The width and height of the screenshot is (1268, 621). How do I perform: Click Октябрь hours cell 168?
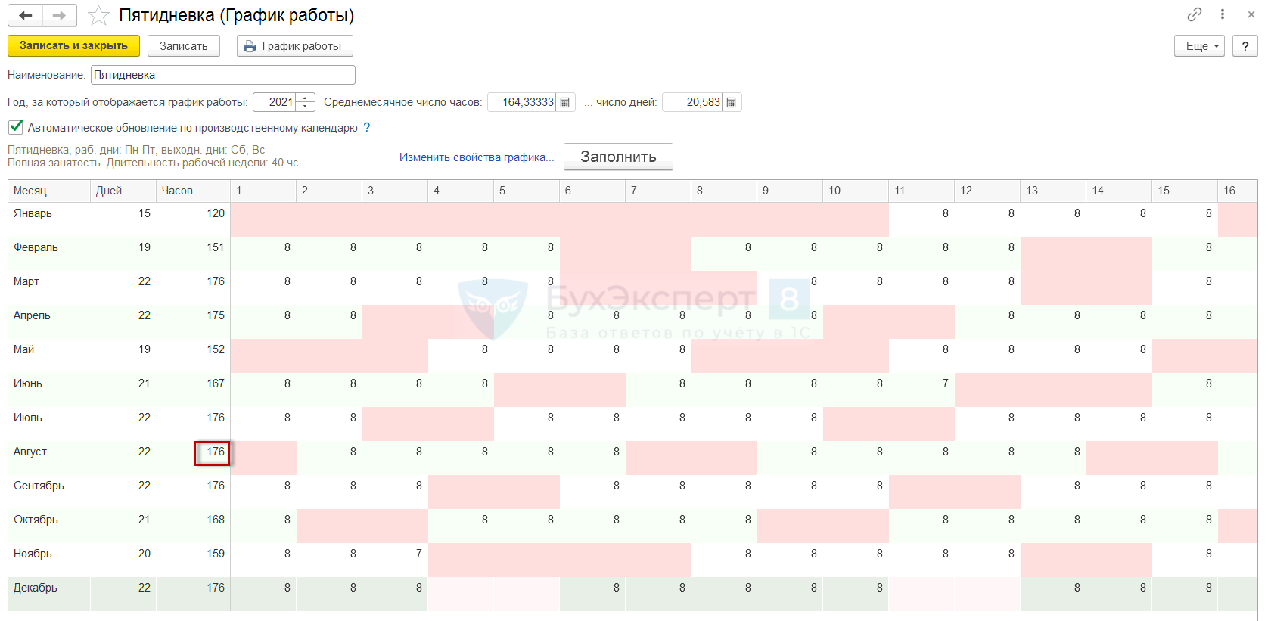pos(194,526)
